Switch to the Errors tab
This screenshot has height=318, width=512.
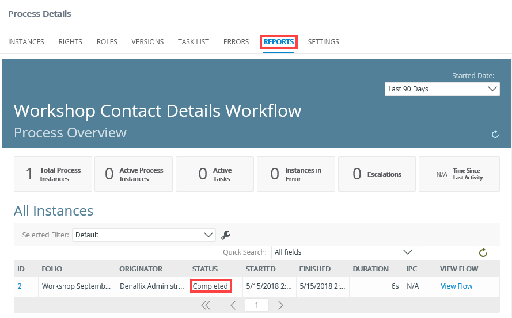coord(236,42)
